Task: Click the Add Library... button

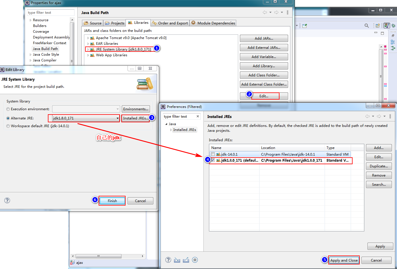Action: point(264,66)
